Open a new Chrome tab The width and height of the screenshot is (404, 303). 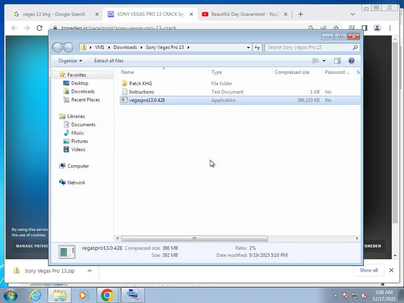pyautogui.click(x=300, y=14)
